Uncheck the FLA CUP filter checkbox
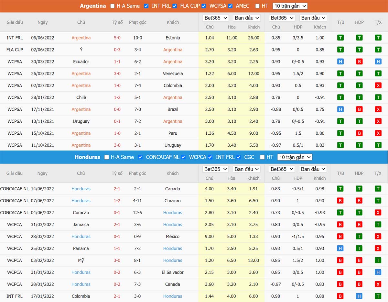Viewport: 388px width, 302px height. tap(175, 6)
